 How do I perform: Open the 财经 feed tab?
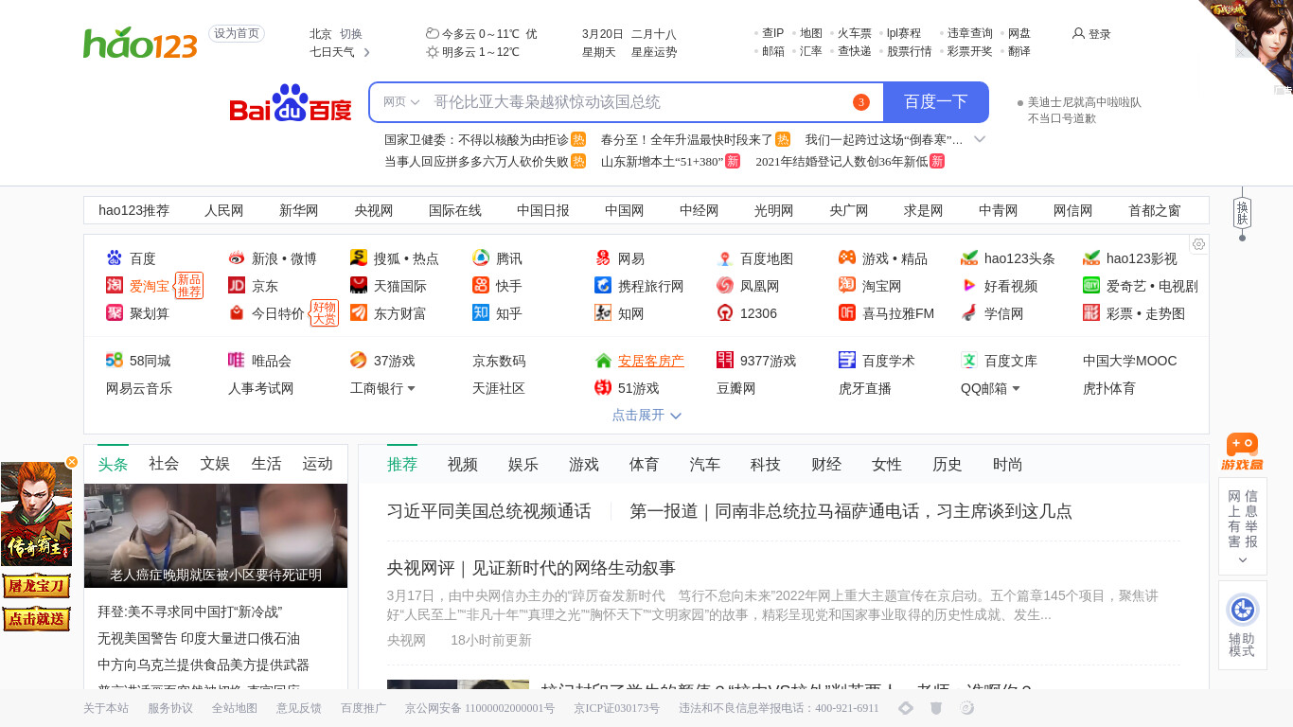[x=826, y=464]
